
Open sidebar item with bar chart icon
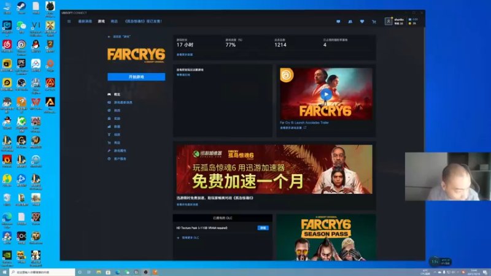click(x=114, y=126)
